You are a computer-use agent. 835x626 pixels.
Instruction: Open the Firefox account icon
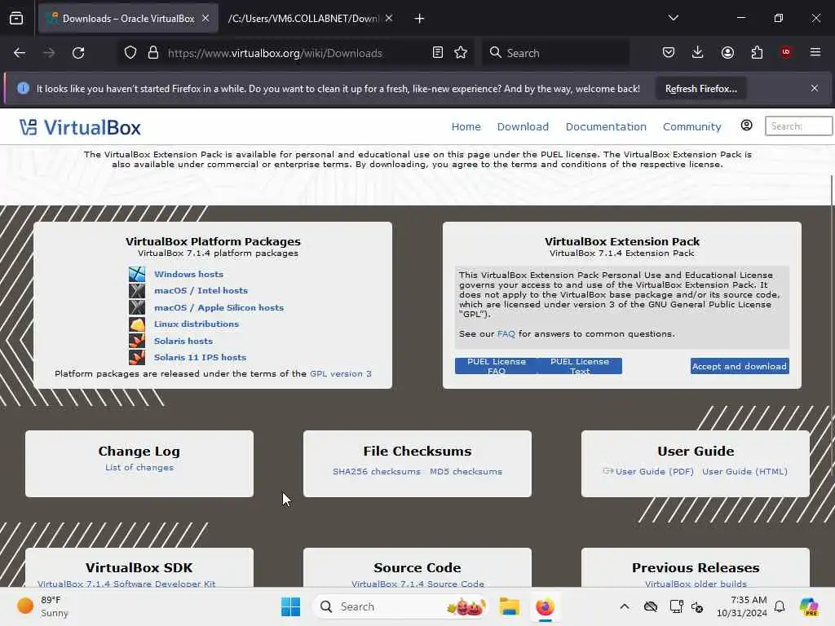point(727,52)
